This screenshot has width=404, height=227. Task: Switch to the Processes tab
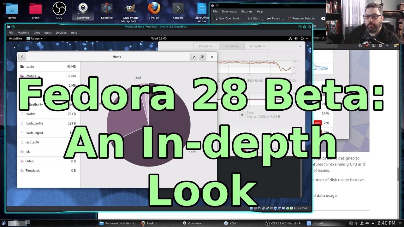[x=206, y=46]
